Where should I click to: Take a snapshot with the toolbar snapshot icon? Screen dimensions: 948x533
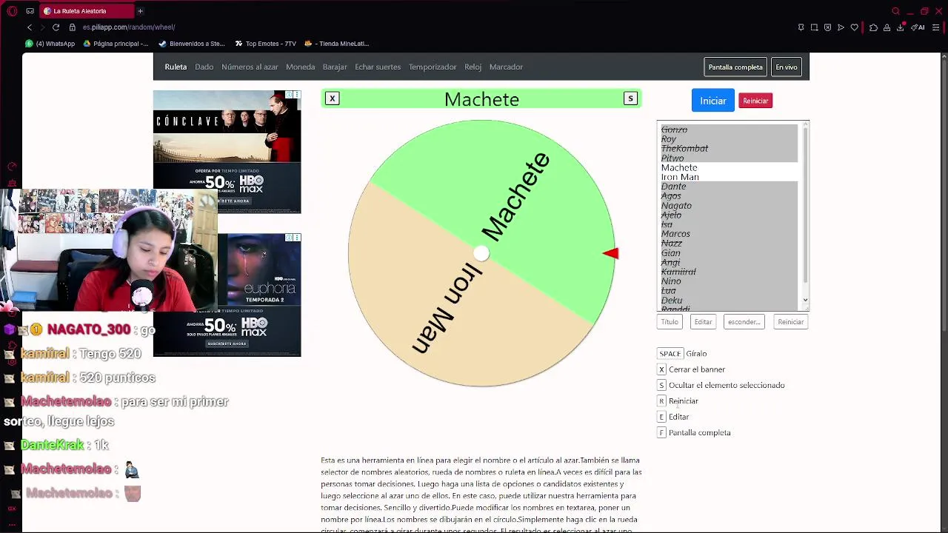coord(814,27)
